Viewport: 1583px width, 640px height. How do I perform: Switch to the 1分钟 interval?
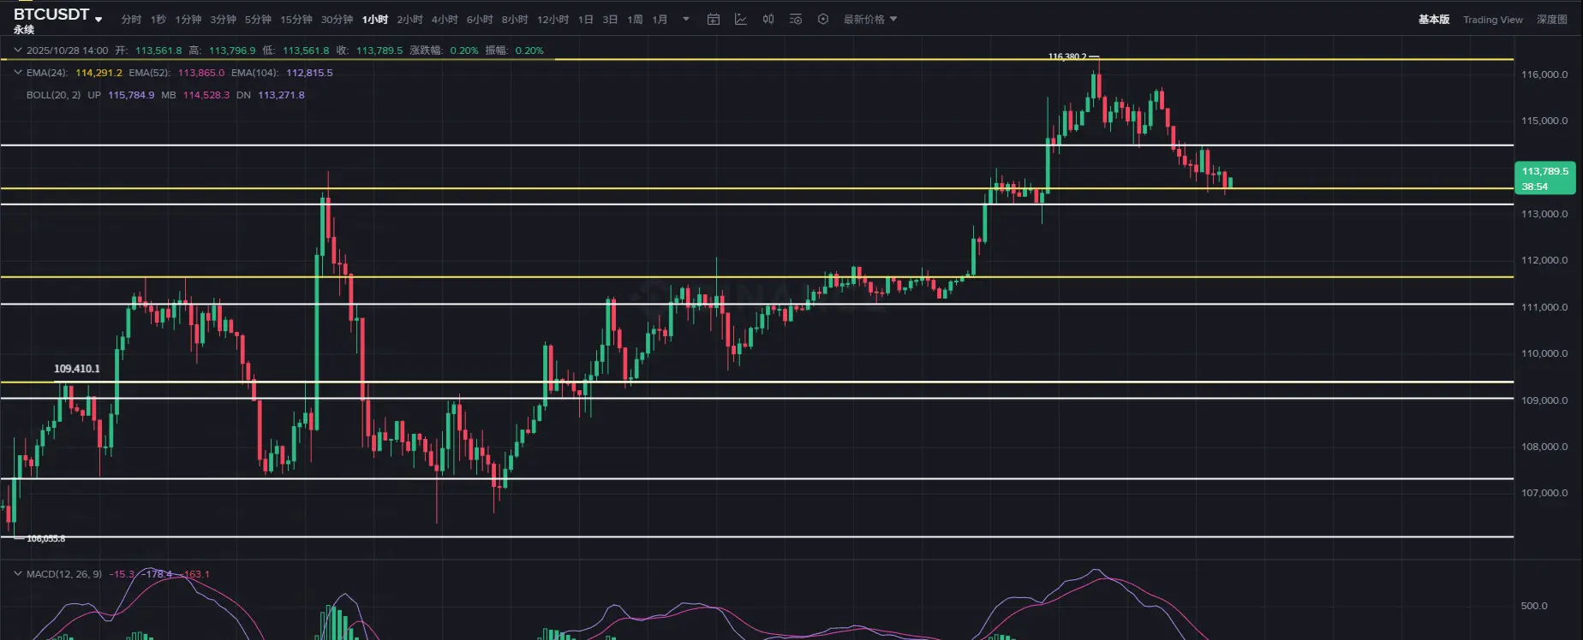click(x=188, y=19)
